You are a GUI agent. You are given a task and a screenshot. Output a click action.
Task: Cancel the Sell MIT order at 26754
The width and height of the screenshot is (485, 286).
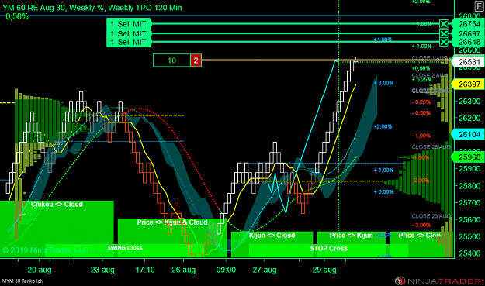coord(444,24)
